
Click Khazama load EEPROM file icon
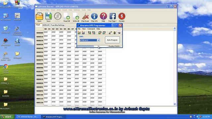(x=83, y=33)
